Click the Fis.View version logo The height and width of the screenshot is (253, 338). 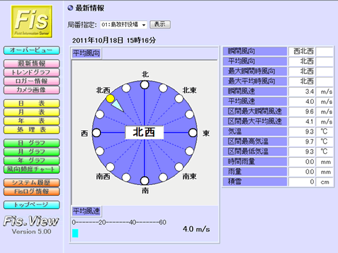(31, 225)
